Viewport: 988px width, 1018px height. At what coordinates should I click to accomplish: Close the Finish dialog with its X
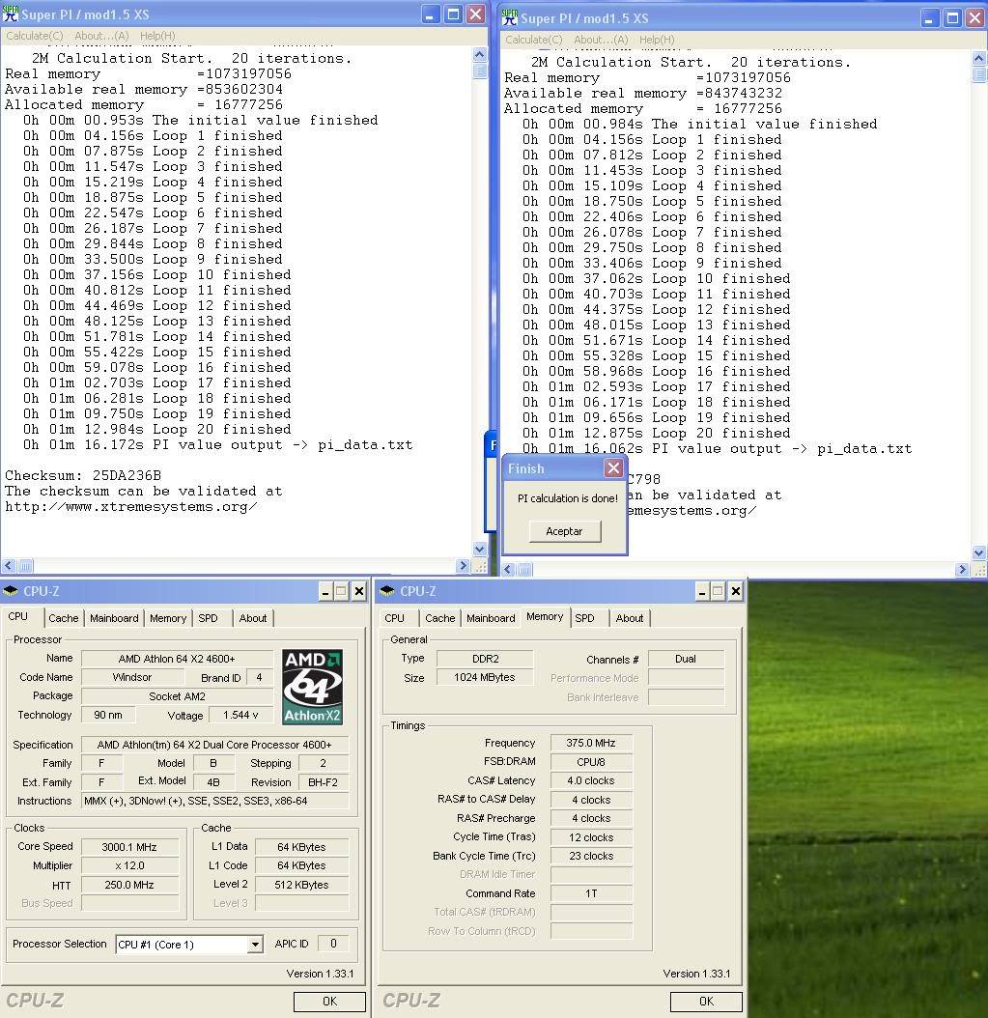613,468
